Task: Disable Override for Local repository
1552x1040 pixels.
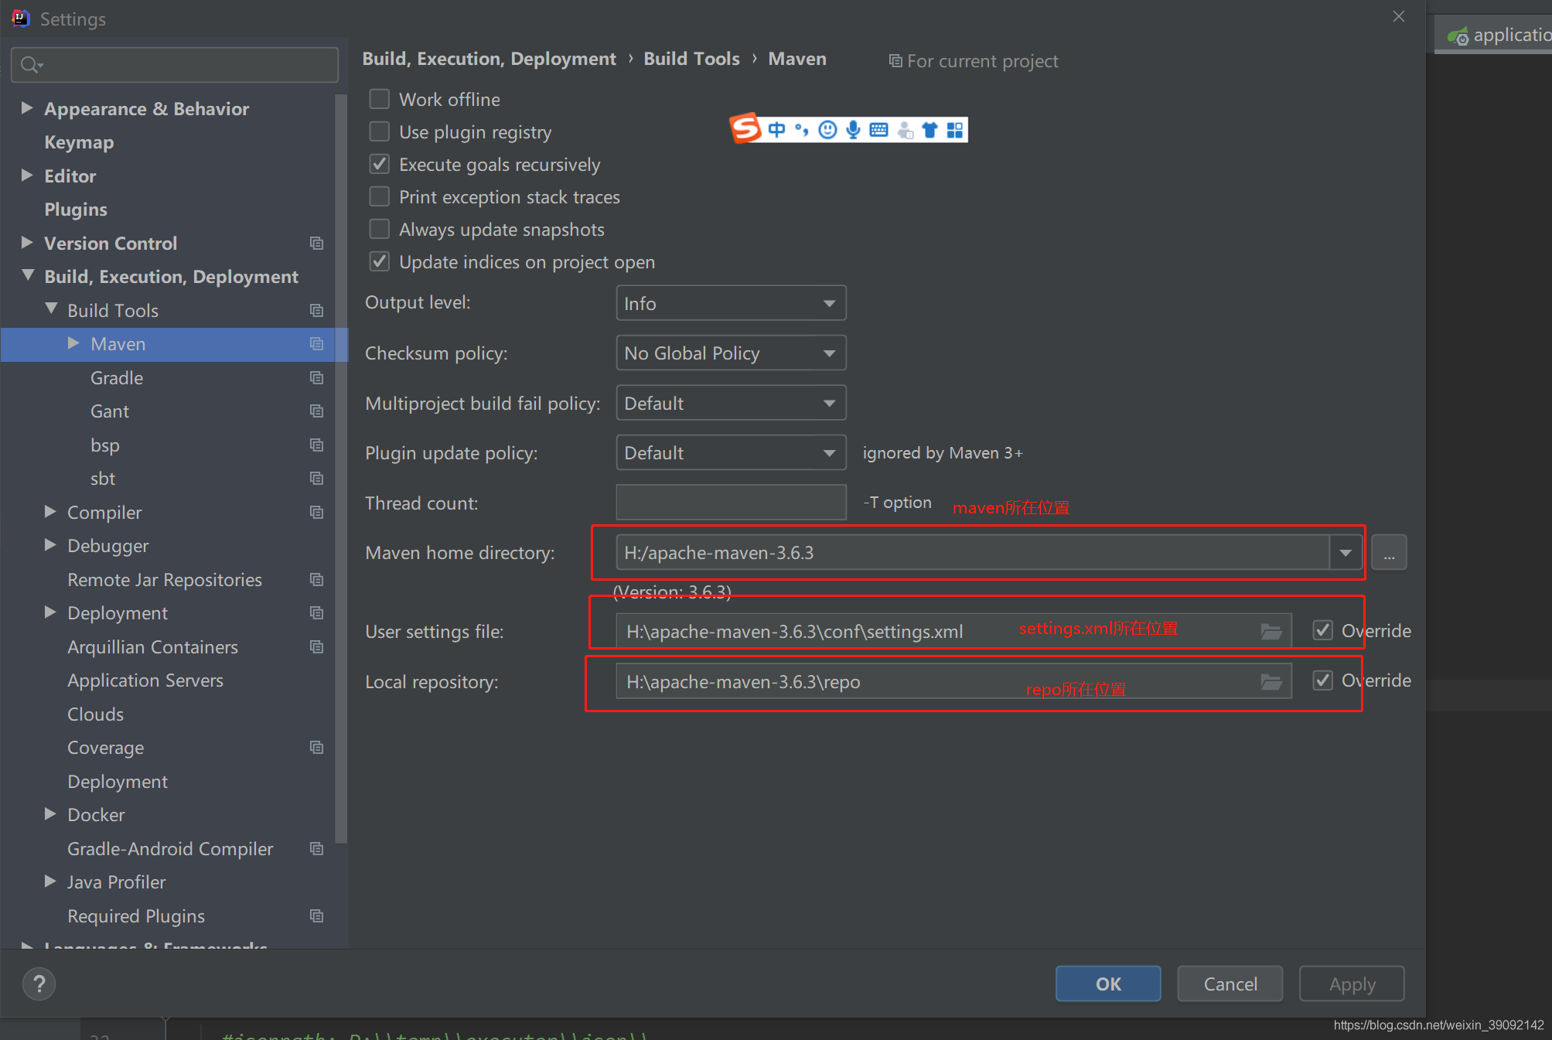Action: pyautogui.click(x=1322, y=680)
